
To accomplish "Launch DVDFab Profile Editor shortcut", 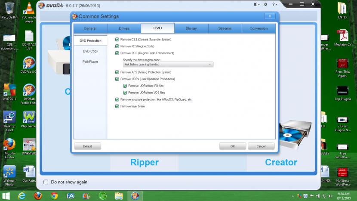I will pyautogui.click(x=29, y=94).
